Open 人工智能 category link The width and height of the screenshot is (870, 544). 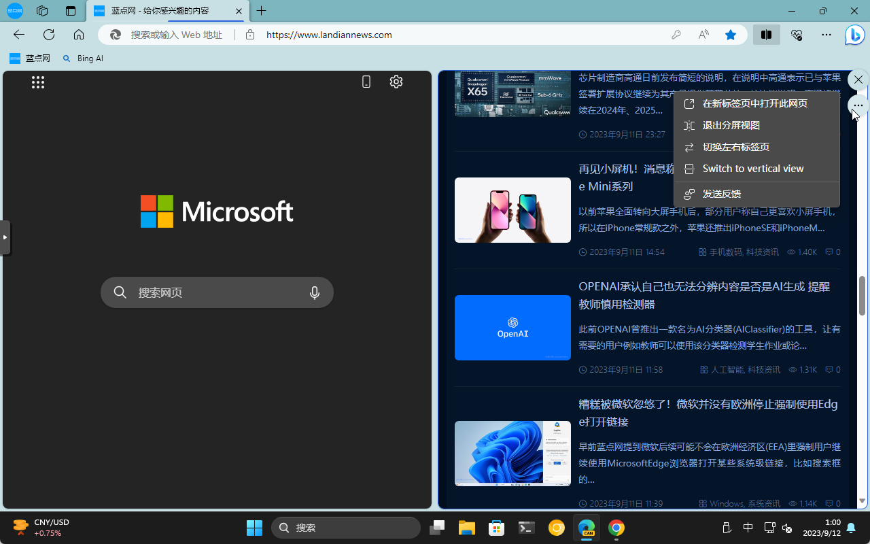(x=727, y=369)
